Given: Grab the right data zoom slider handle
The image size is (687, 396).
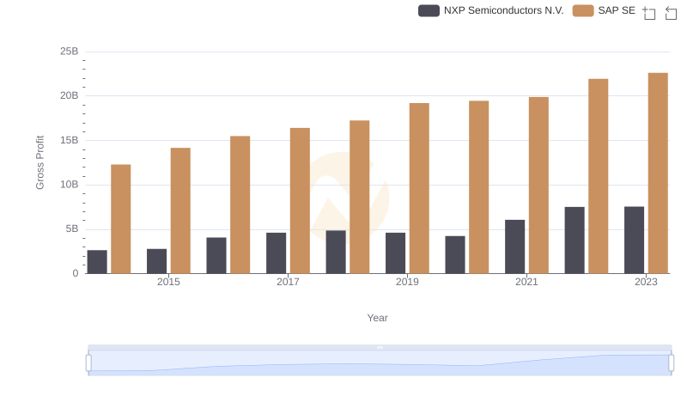Looking at the screenshot, I should coord(672,363).
